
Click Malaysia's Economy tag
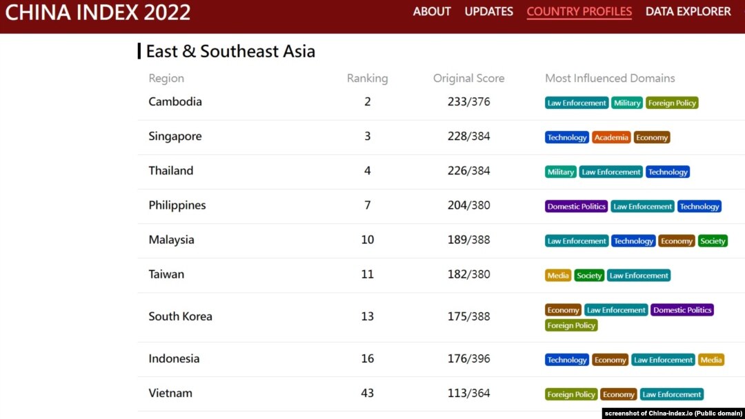677,241
